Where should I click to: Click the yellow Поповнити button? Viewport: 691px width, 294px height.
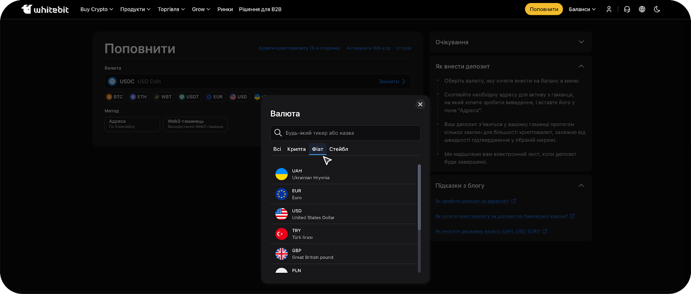pyautogui.click(x=544, y=9)
